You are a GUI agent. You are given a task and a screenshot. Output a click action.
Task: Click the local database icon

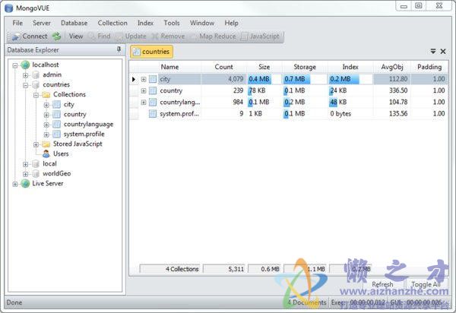(36, 164)
